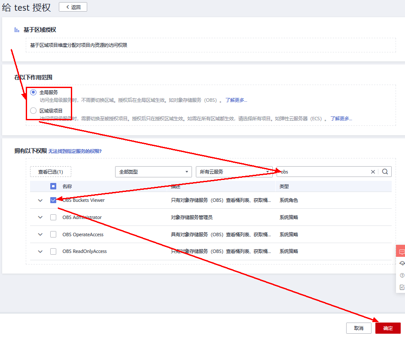Image resolution: width=405 pixels, height=338 pixels.
Task: Expand the OBS ReadOnlyAccess row
Action: tap(40, 252)
